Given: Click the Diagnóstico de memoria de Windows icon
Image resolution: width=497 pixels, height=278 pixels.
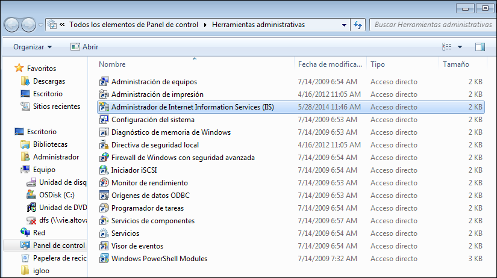Looking at the screenshot, I should click(104, 132).
